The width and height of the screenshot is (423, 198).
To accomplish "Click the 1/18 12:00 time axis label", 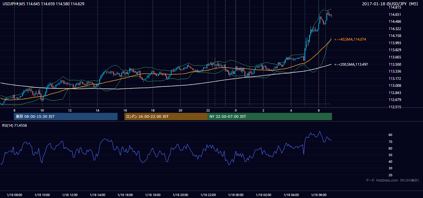I will [70, 195].
